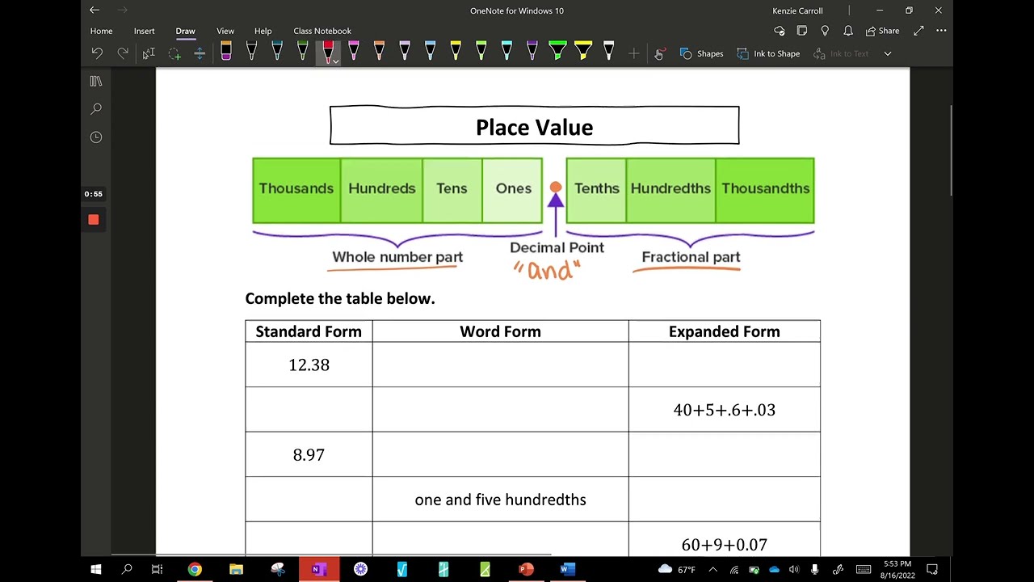The image size is (1034, 582).
Task: Select the orange pen
Action: tap(379, 52)
